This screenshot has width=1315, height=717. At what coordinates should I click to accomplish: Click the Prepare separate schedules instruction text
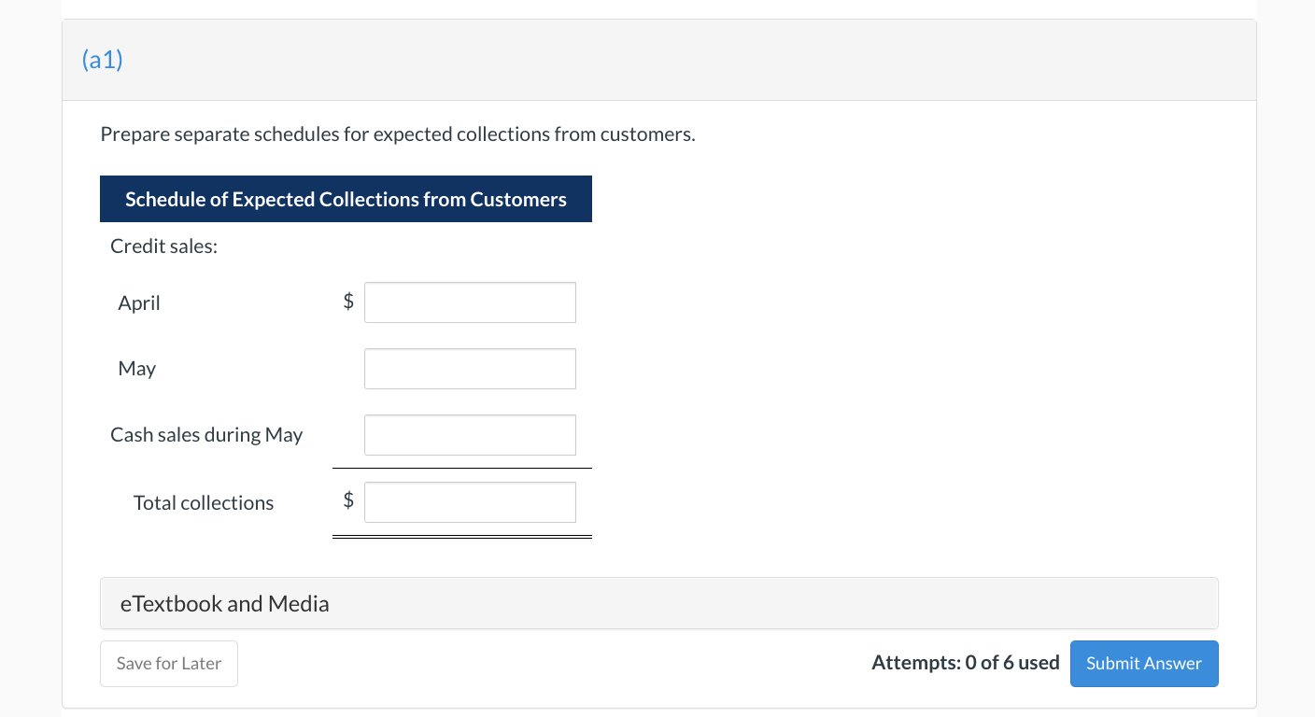coord(398,134)
